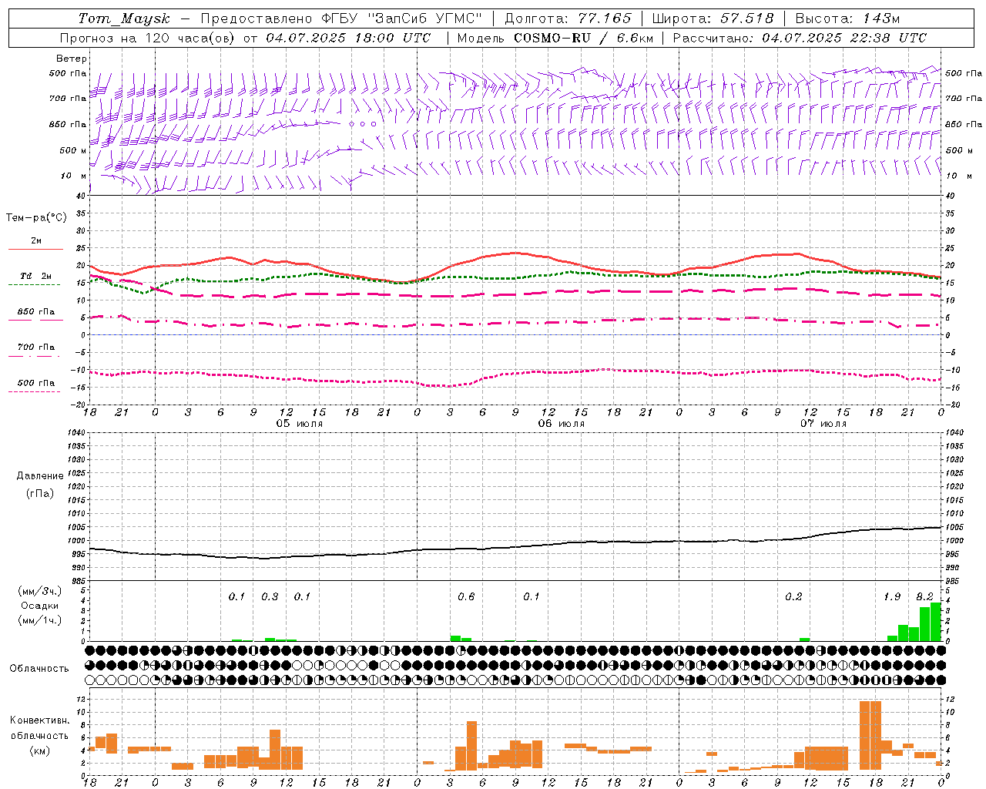Click the tallest orange convective cloud bar
This screenshot has width=986, height=789.
[870, 735]
